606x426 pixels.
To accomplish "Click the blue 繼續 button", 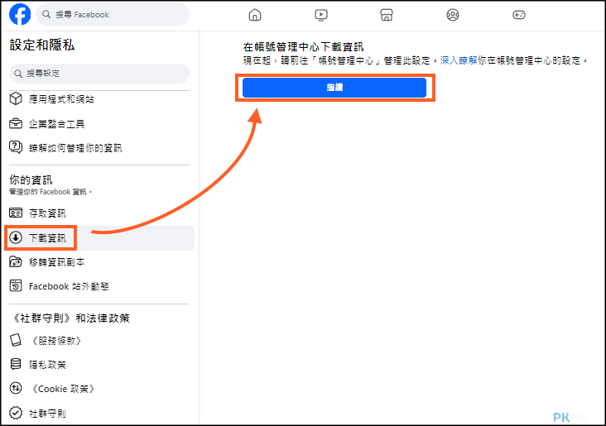I will [334, 88].
